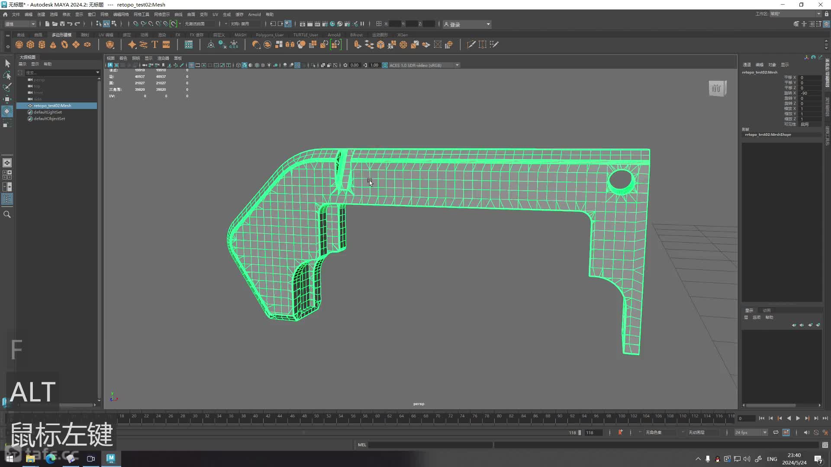Toggle the workspace lock icon
The height and width of the screenshot is (467, 831).
pos(827,14)
